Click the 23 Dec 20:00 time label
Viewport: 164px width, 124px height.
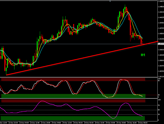click(46, 123)
